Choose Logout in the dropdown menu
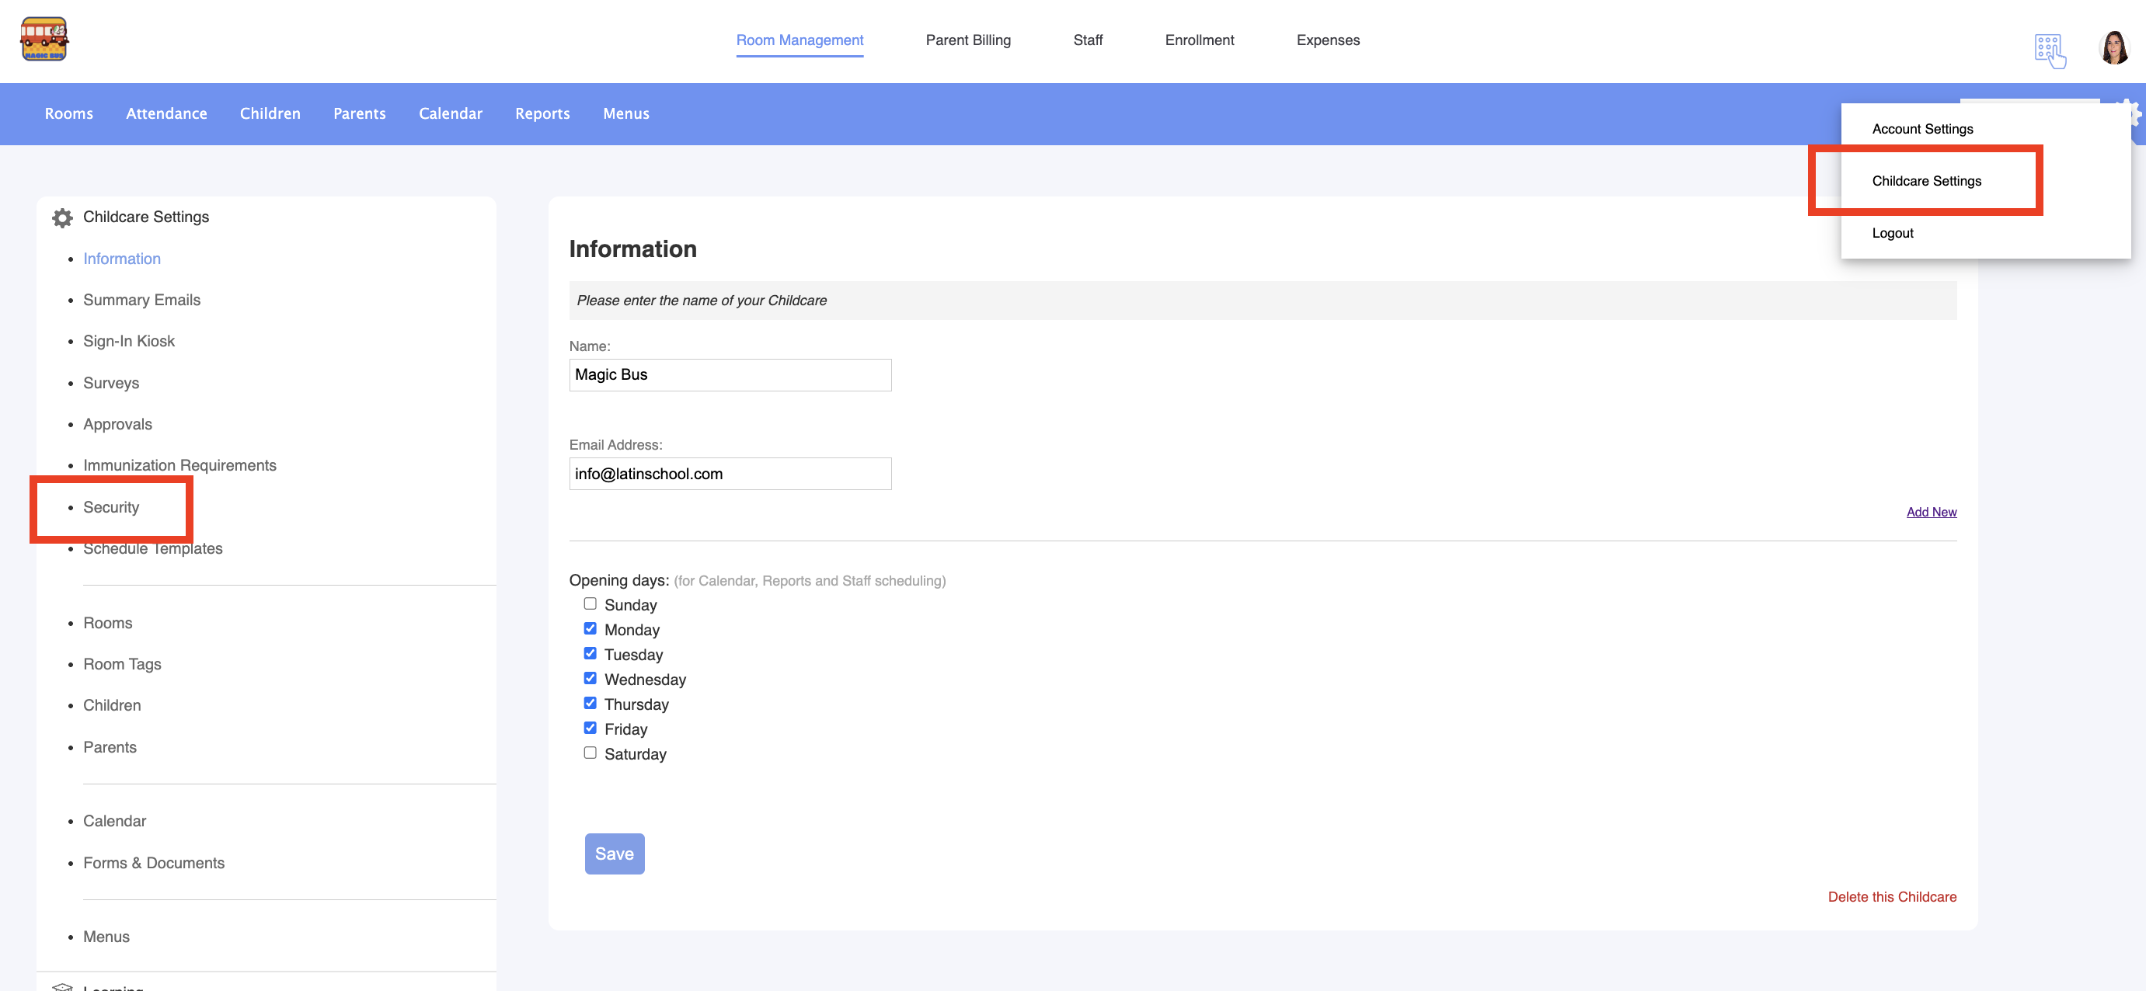Screen dimensions: 2146x991 (1892, 233)
